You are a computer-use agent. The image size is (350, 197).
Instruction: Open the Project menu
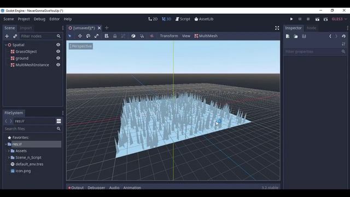(24, 19)
